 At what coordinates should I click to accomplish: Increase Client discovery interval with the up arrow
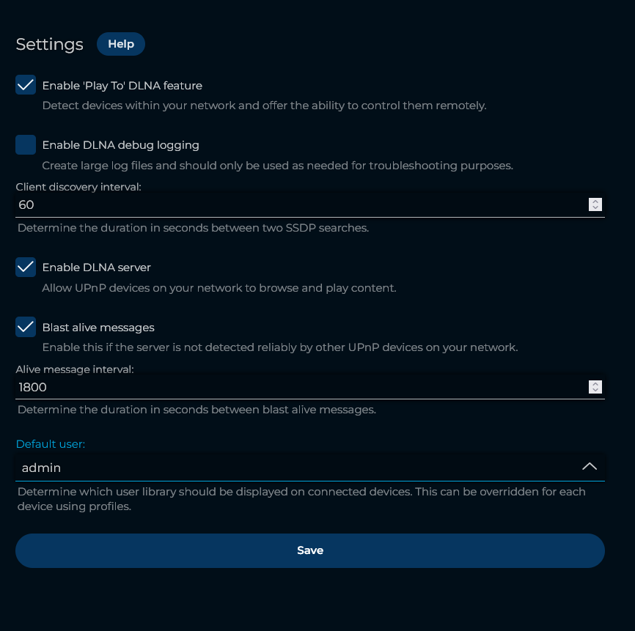click(595, 202)
